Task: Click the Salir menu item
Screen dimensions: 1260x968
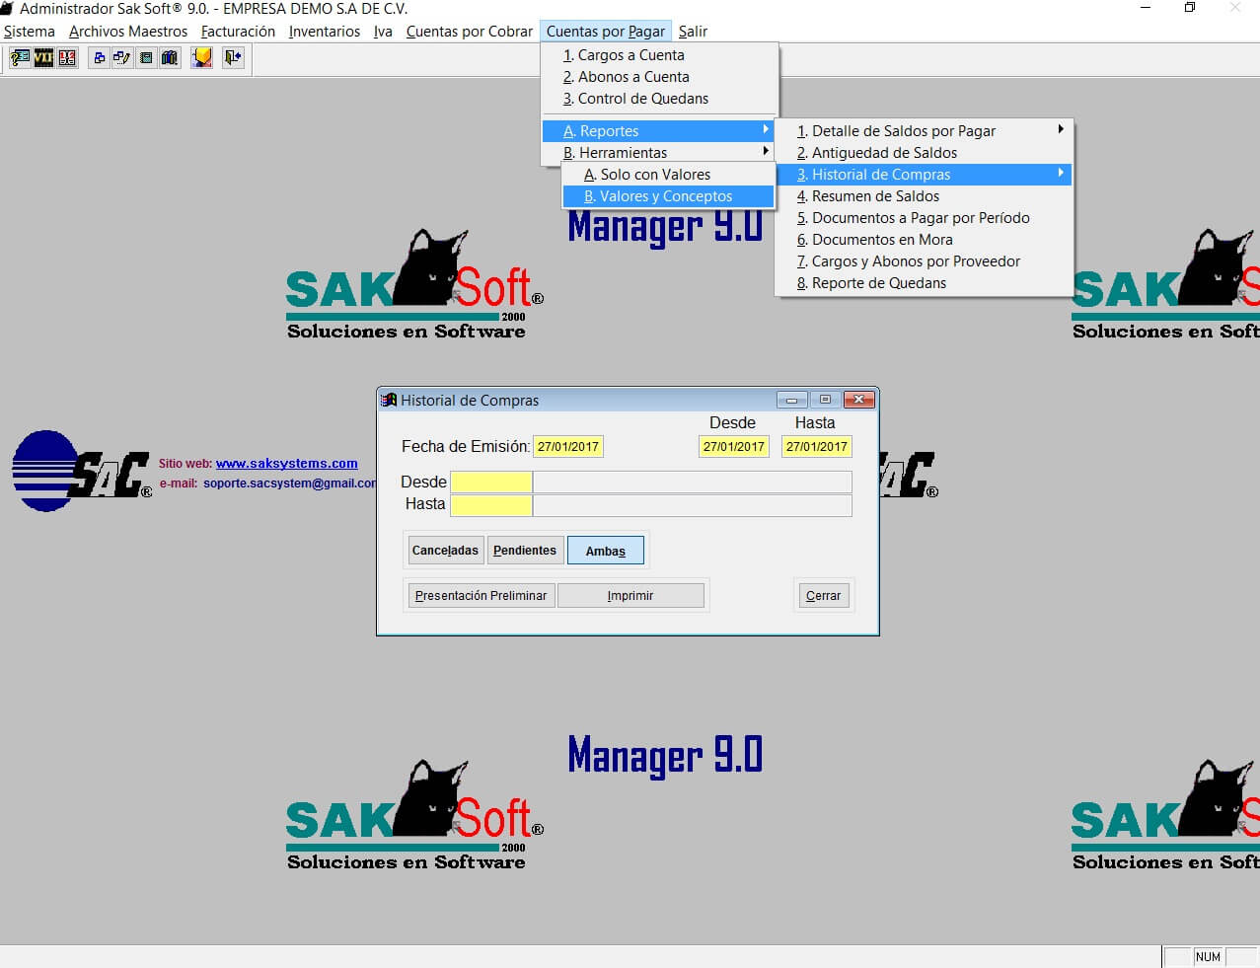Action: 694,32
